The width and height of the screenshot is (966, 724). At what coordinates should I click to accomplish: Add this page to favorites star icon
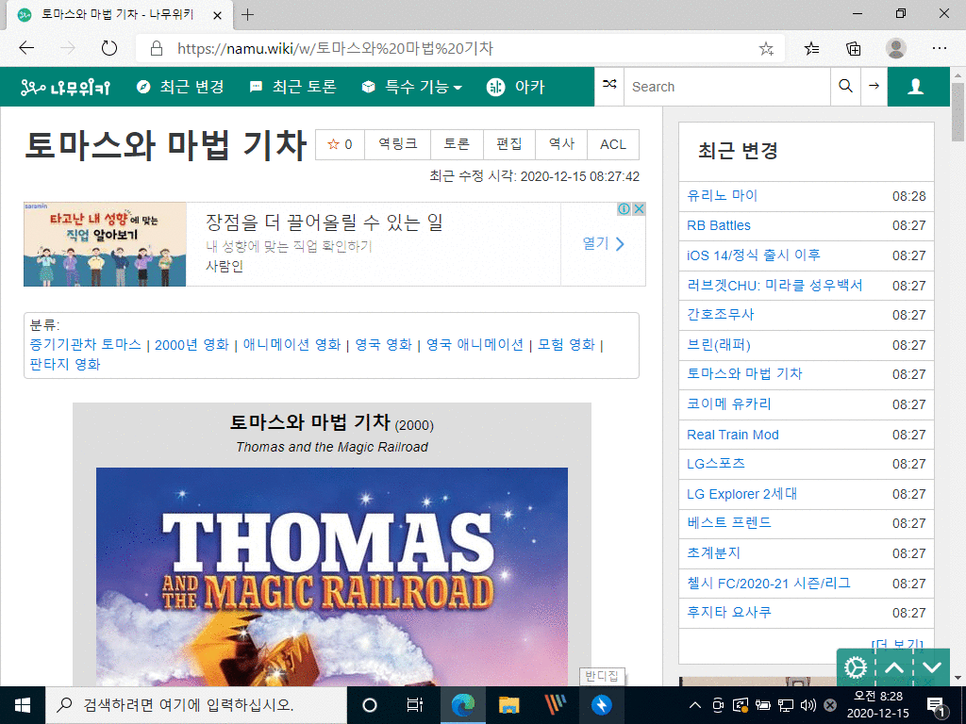pos(766,49)
